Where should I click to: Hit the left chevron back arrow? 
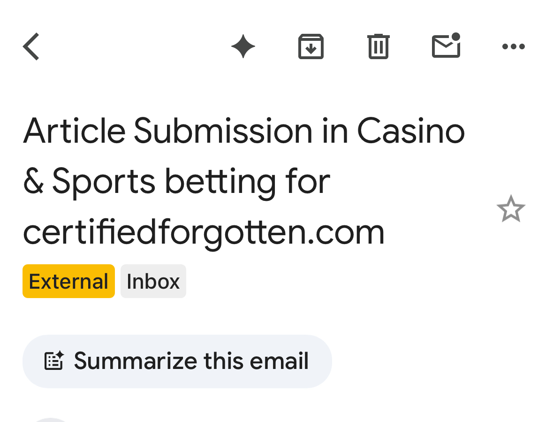click(31, 46)
